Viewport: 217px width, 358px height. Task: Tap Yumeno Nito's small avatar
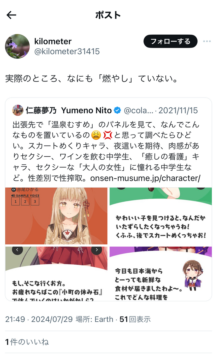[18, 110]
